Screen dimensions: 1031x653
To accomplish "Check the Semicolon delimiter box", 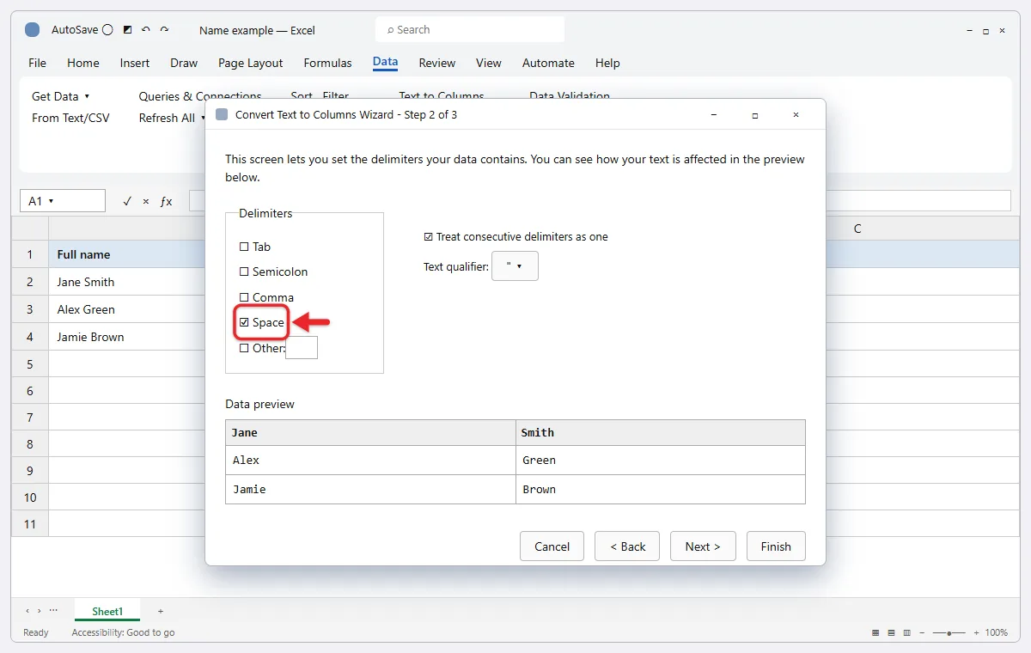I will 244,272.
